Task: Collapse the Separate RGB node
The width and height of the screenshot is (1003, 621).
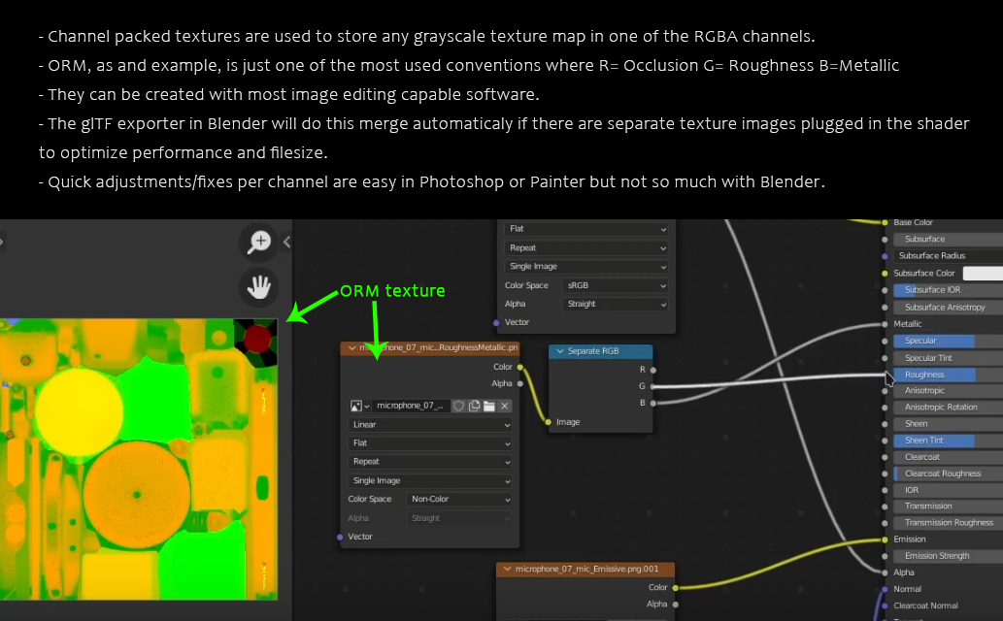Action: coord(559,351)
